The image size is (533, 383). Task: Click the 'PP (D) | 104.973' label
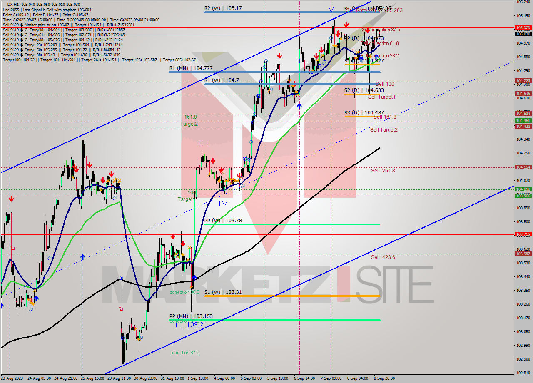tap(364, 38)
